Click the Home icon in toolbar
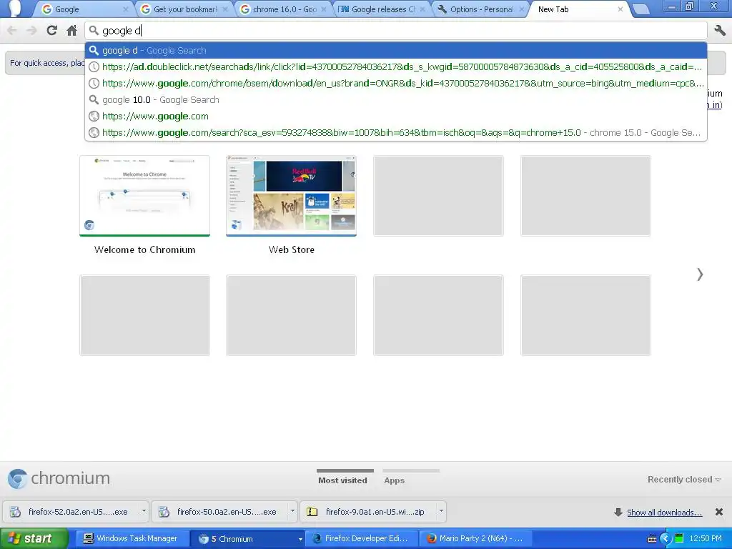 pyautogui.click(x=71, y=31)
